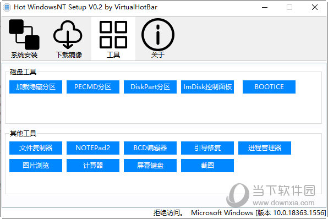Start 引导修复 boot repair
This screenshot has height=219, width=328.
207,148
